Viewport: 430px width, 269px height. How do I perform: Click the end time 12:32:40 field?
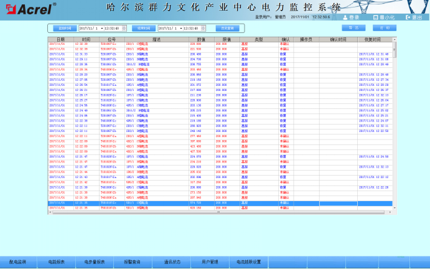192,28
